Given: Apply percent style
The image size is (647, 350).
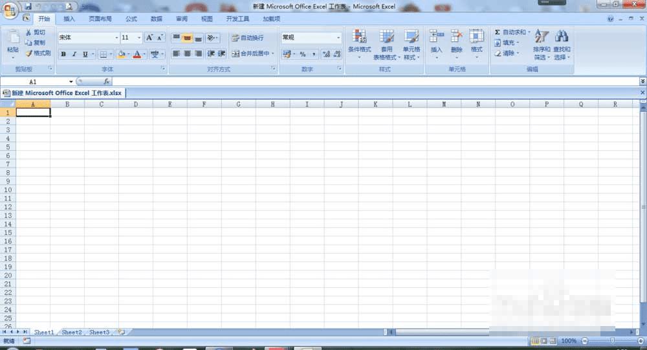Looking at the screenshot, I should click(303, 54).
